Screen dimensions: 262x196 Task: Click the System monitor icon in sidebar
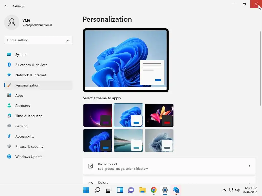(9, 55)
